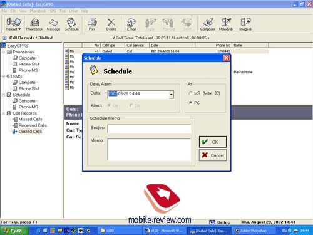Open Missed Calls in tree
Viewport: 313px width, 235px height.
(x=30, y=119)
